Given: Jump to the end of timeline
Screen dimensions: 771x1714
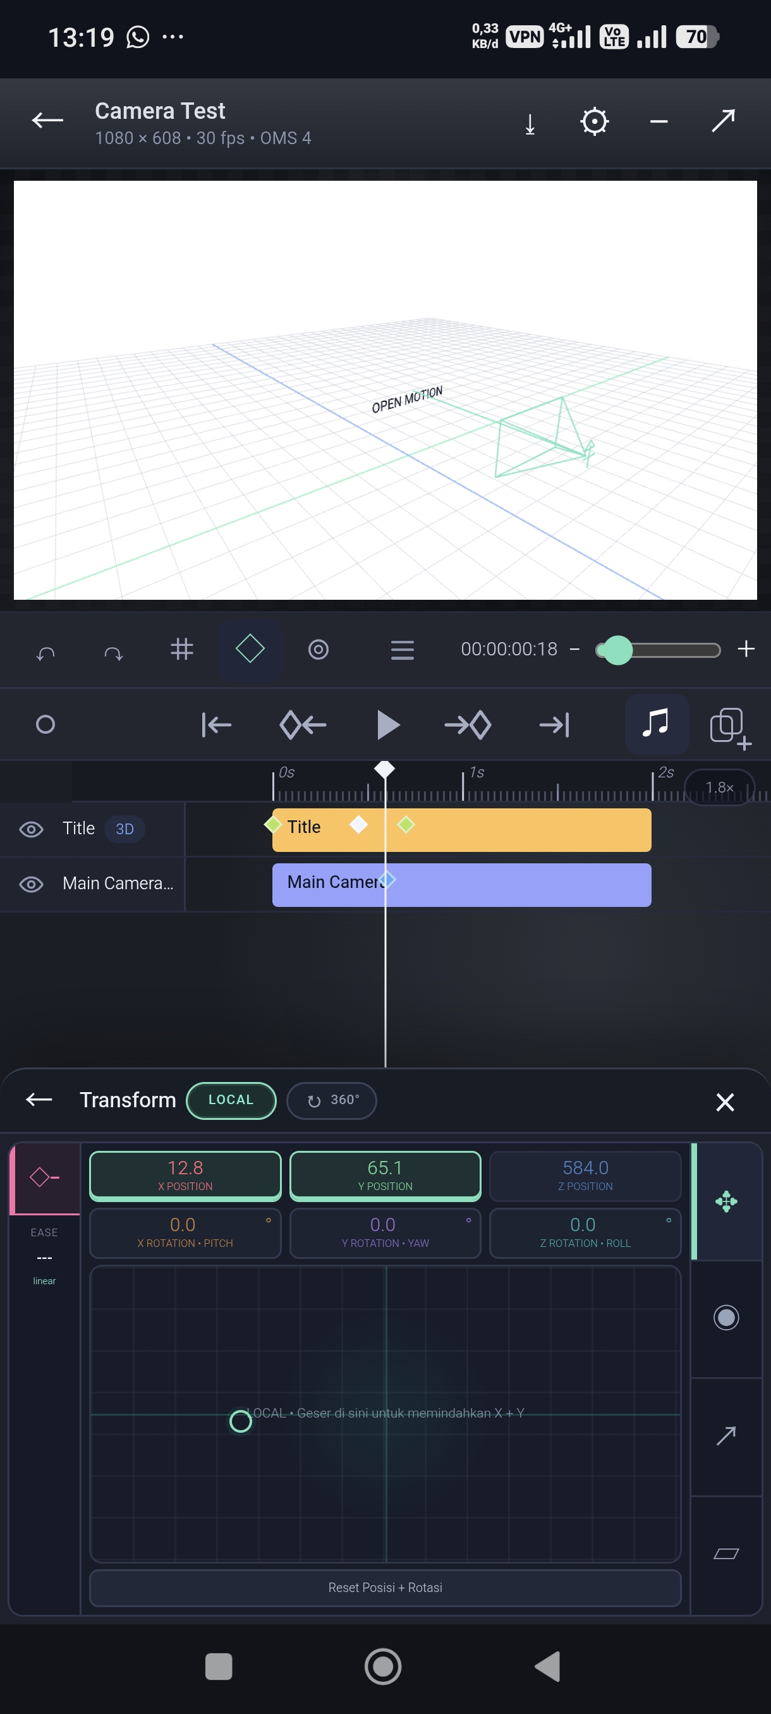Looking at the screenshot, I should (554, 724).
